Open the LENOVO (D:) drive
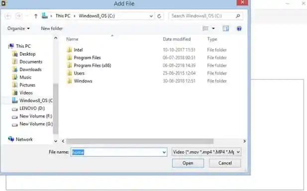 click(28, 108)
